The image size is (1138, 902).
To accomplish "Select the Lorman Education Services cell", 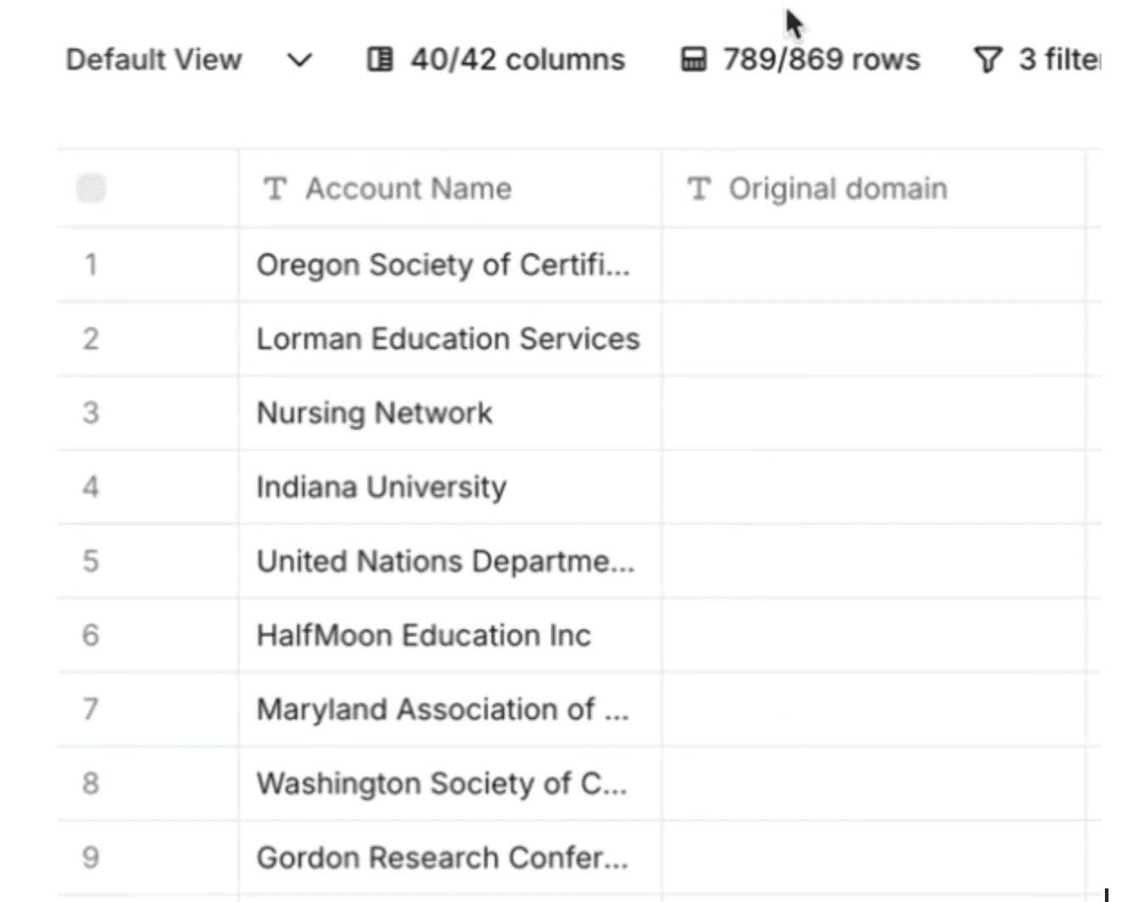I will click(x=448, y=338).
